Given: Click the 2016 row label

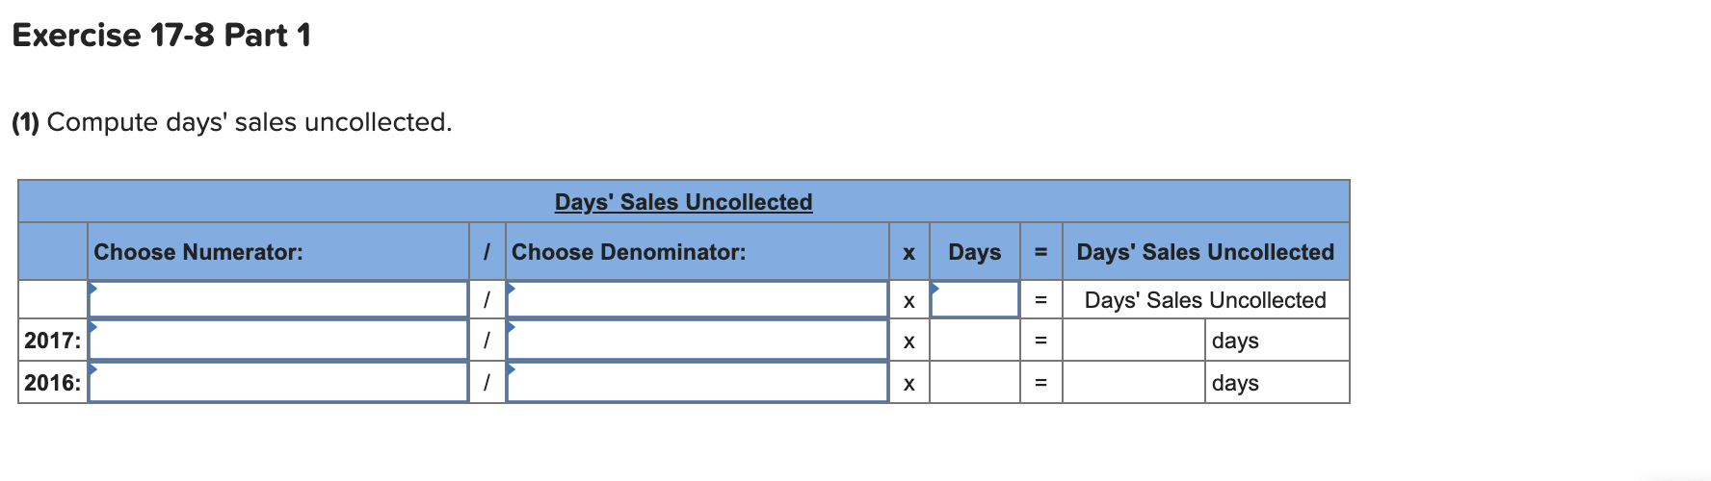Looking at the screenshot, I should tap(52, 383).
